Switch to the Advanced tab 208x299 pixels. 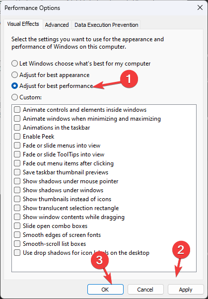[57, 25]
